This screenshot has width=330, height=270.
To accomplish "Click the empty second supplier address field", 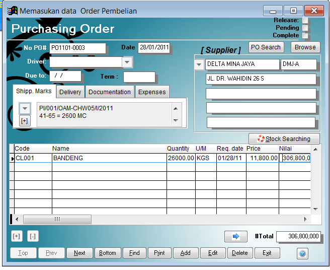I will [x=261, y=94].
